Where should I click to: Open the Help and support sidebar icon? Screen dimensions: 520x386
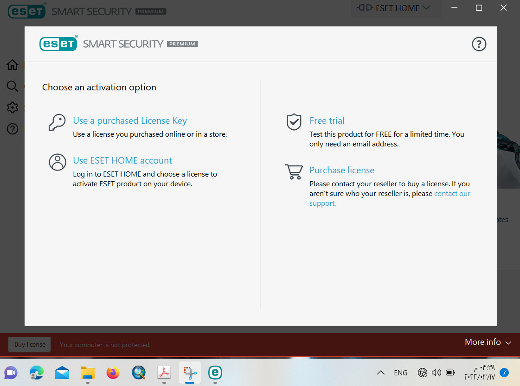tap(12, 129)
